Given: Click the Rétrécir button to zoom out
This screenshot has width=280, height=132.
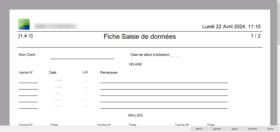Looking at the screenshot, I should [199, 129].
